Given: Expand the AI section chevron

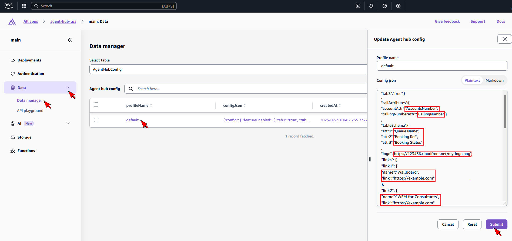Looking at the screenshot, I should (x=68, y=123).
